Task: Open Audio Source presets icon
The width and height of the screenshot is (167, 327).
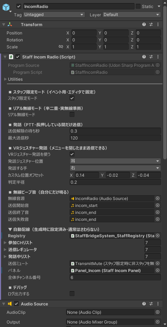Action: (151, 304)
